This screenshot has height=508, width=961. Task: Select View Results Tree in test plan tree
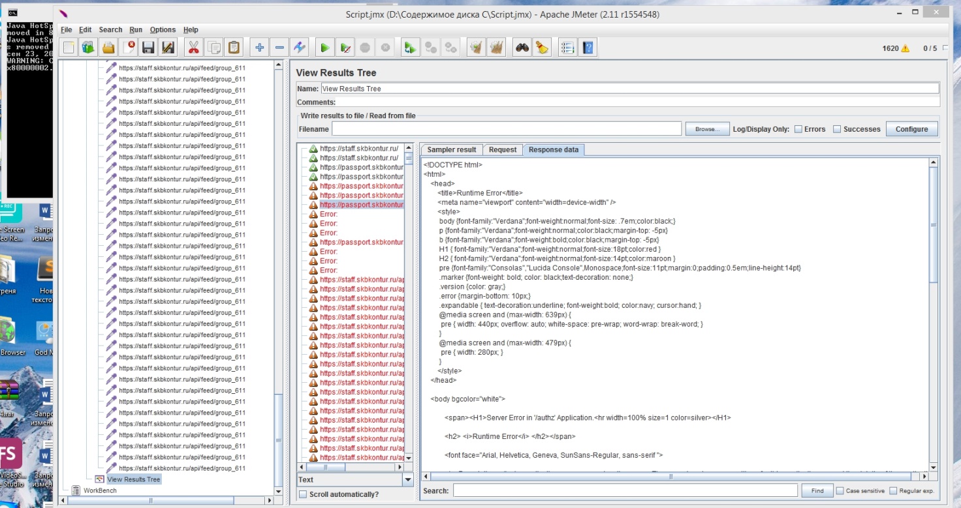tap(133, 479)
